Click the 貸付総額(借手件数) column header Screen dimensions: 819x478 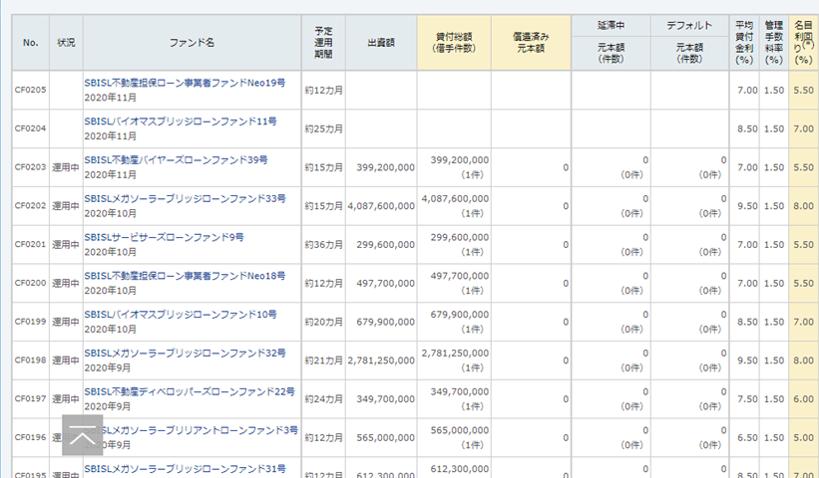454,43
